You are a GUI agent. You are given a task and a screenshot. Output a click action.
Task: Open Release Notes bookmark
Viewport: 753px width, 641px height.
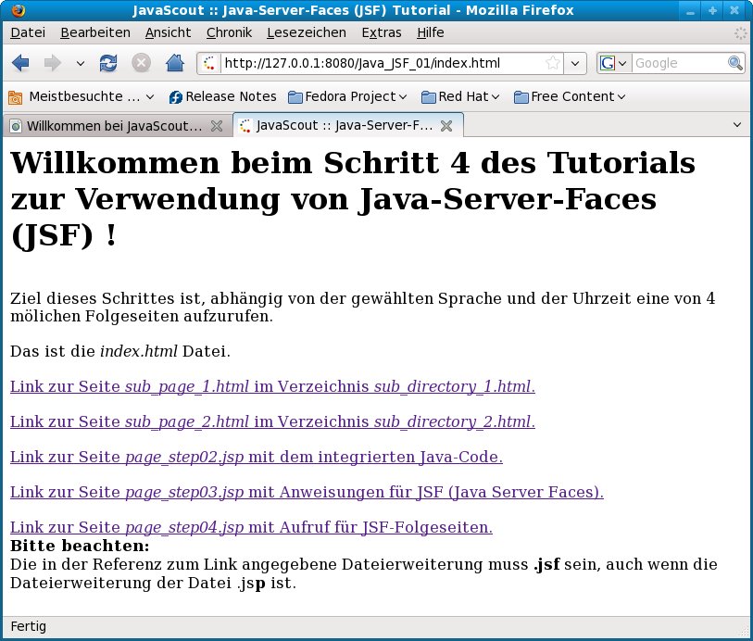pos(222,96)
